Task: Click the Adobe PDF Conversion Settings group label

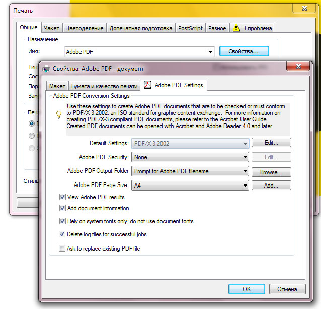Action: click(91, 96)
